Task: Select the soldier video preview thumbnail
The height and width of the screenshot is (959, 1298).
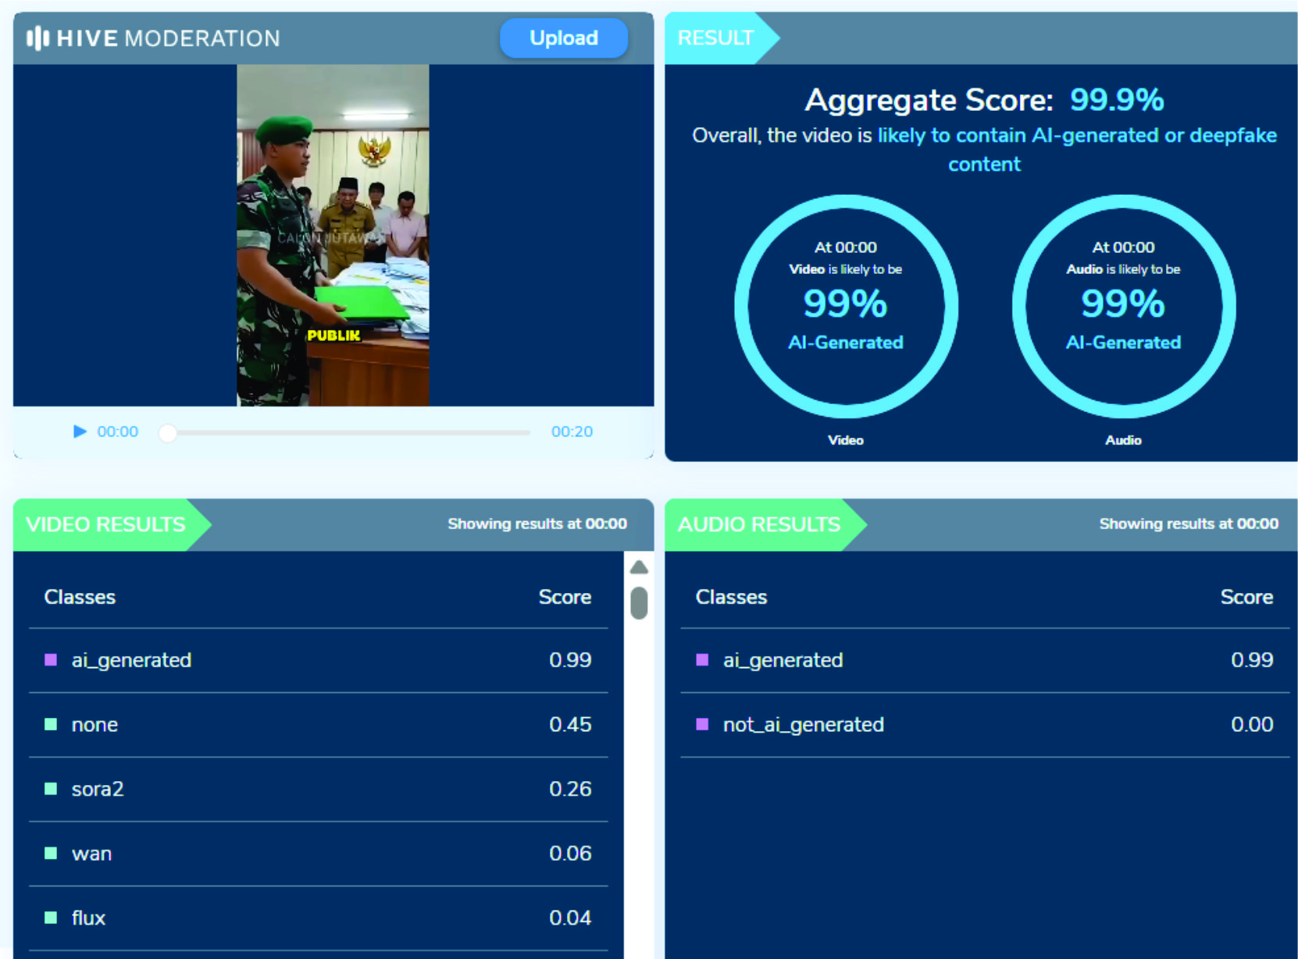Action: coord(333,235)
